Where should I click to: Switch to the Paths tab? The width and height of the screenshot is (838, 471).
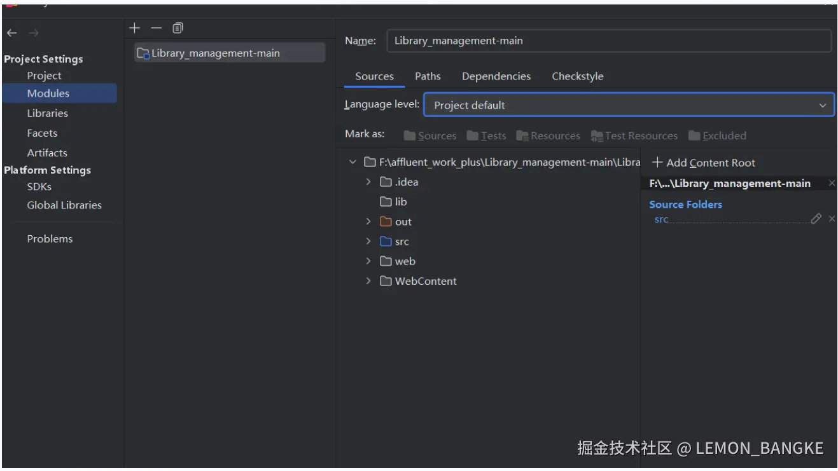pyautogui.click(x=428, y=76)
